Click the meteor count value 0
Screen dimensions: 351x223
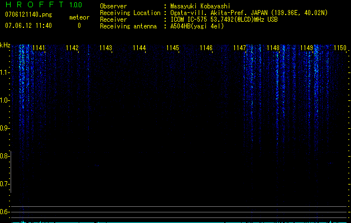tap(79, 26)
